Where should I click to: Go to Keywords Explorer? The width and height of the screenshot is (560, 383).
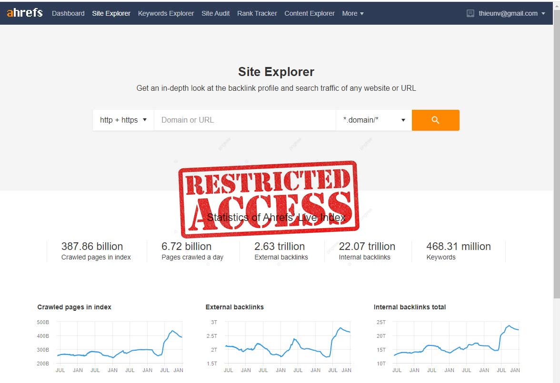[166, 13]
